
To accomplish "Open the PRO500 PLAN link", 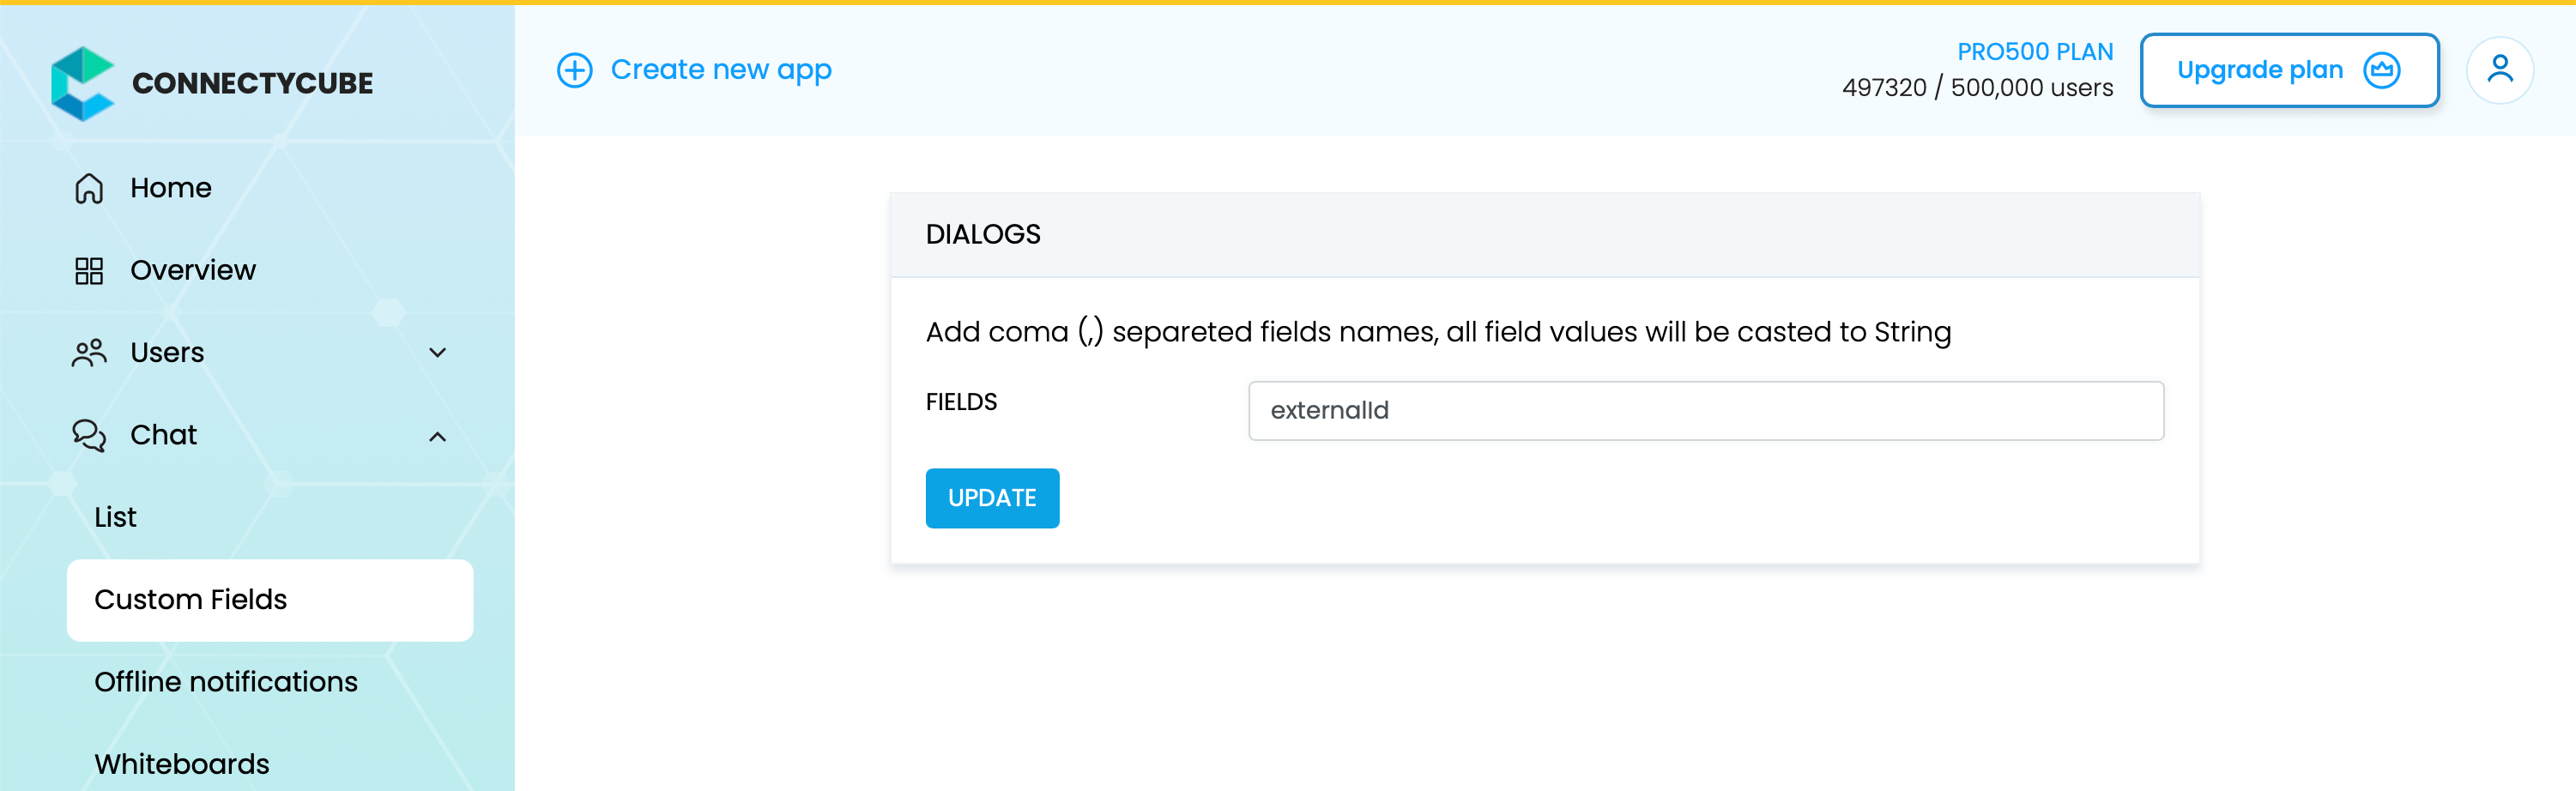I will (x=2035, y=52).
